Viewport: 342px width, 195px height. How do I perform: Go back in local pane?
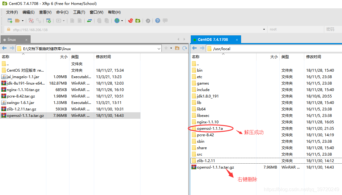click(x=4, y=48)
